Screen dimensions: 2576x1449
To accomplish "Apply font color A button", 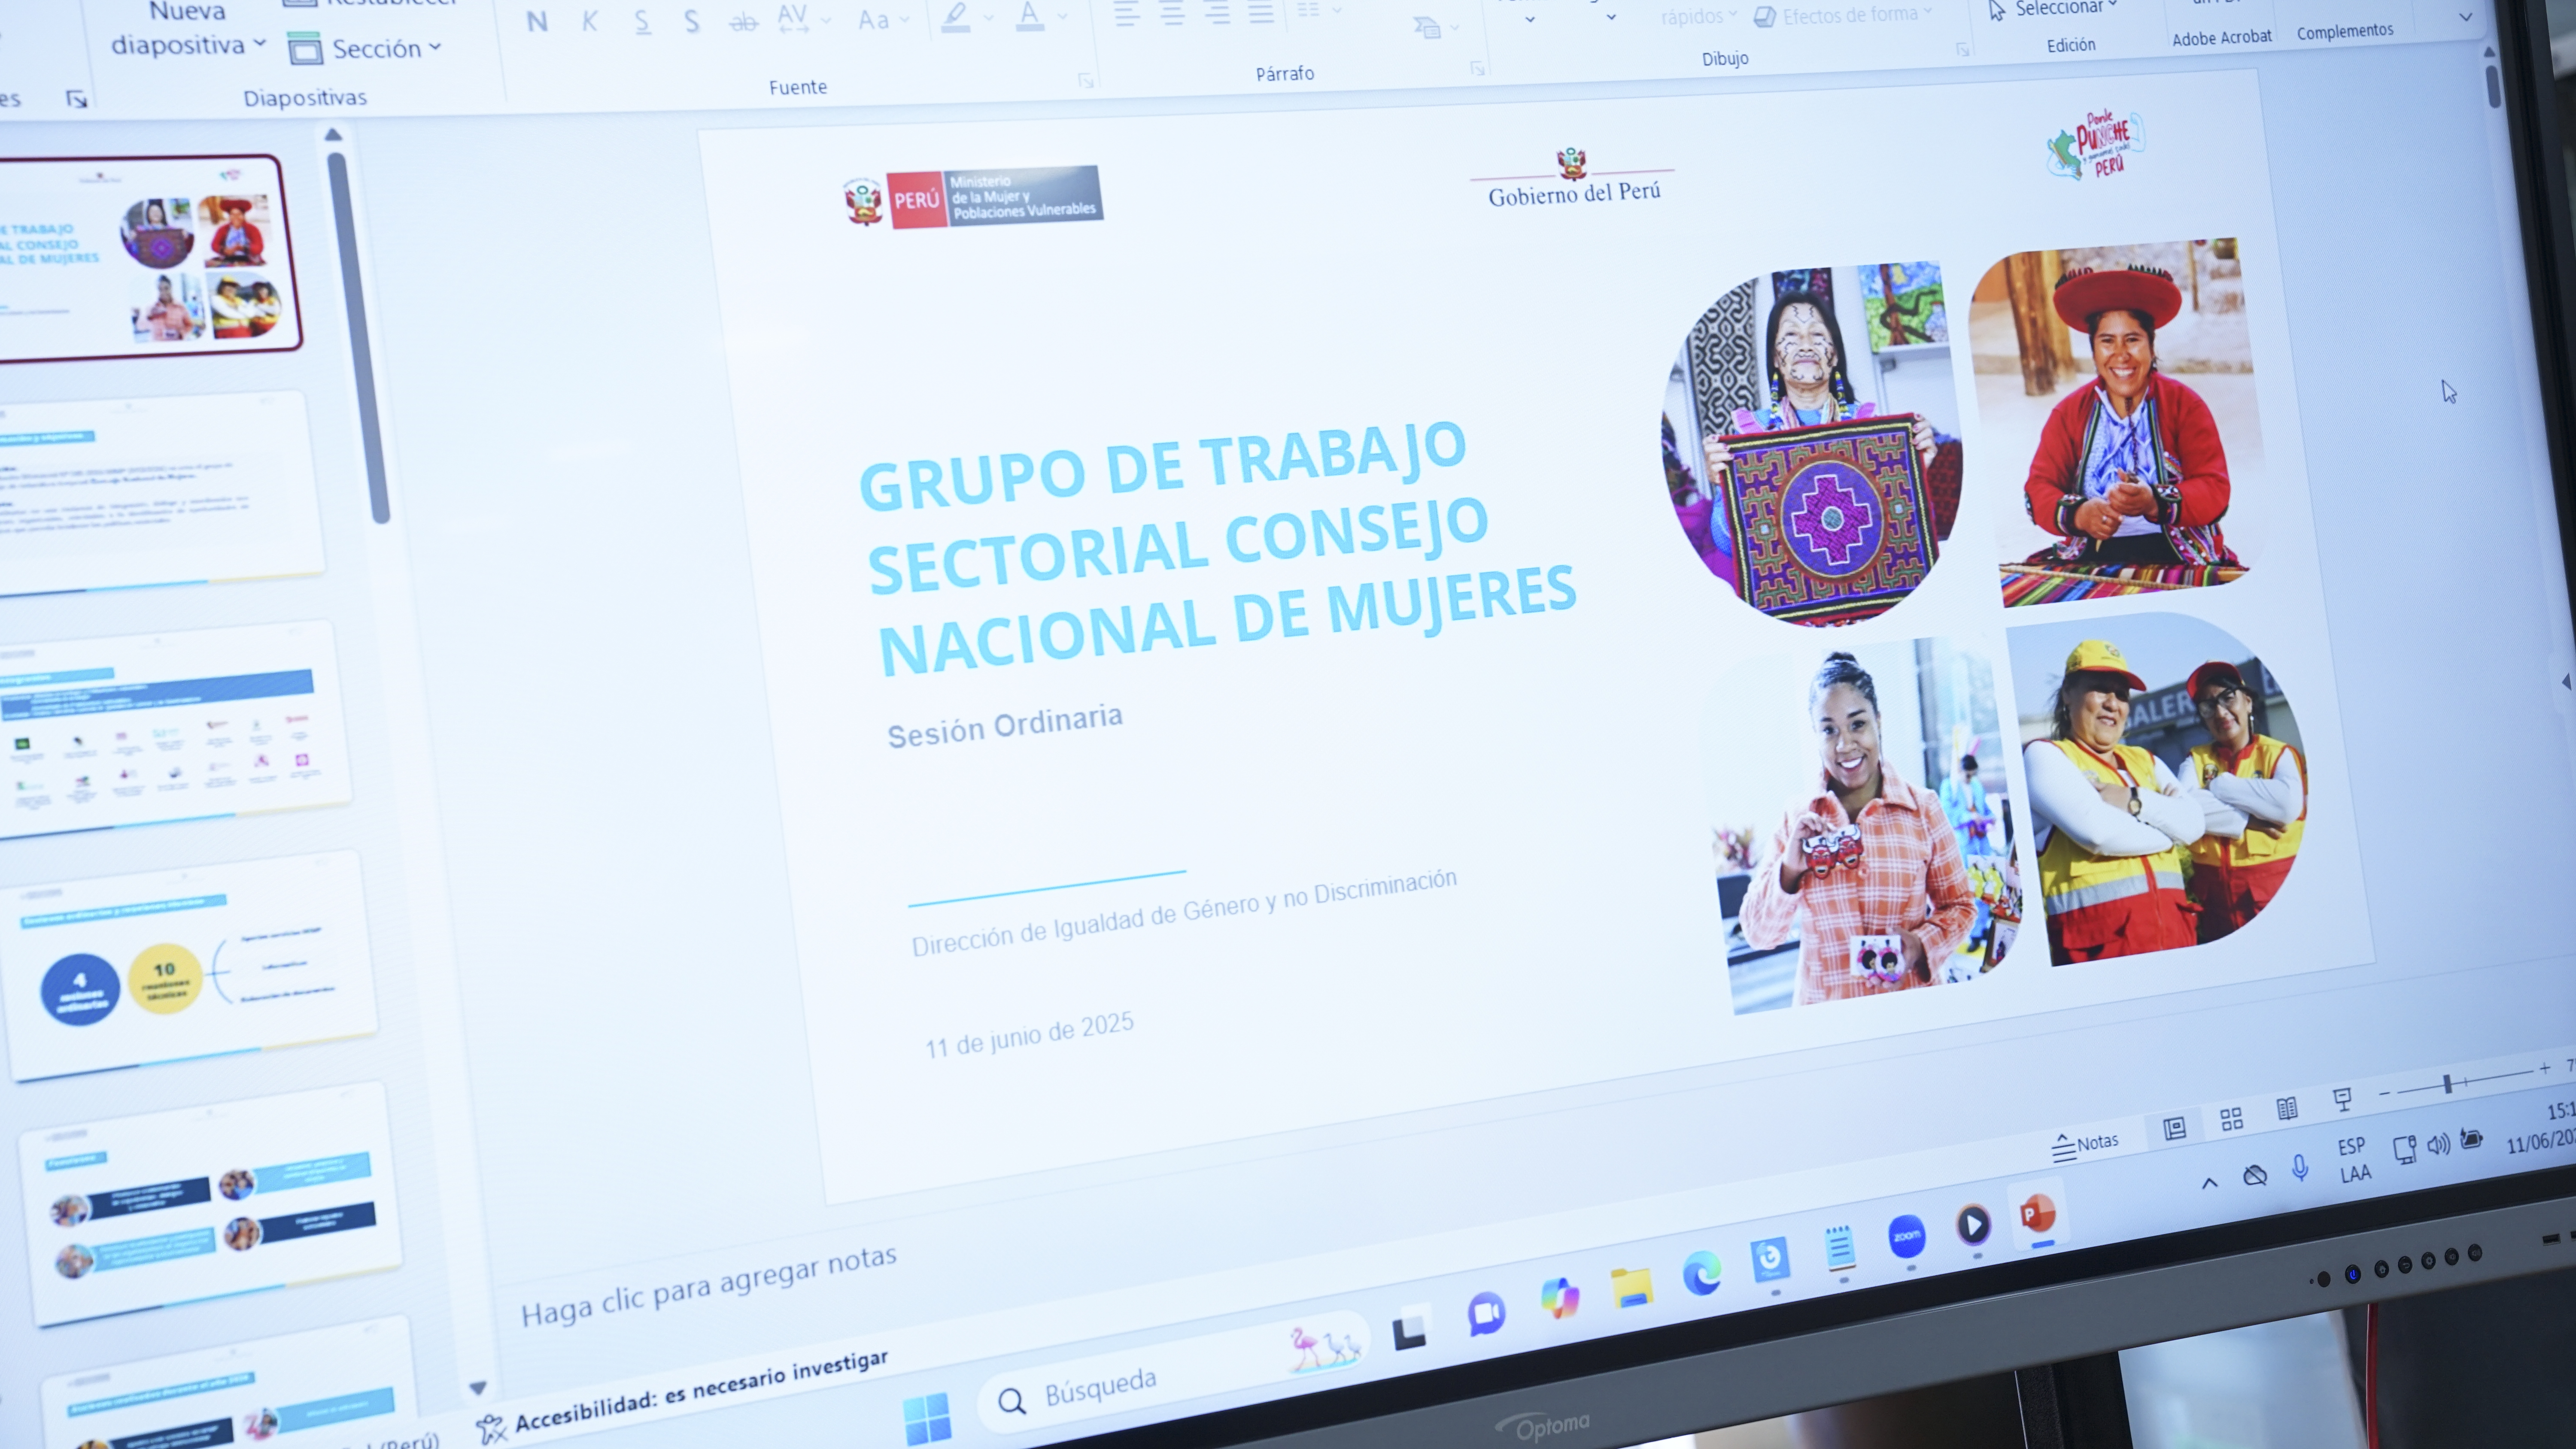I will [1029, 16].
